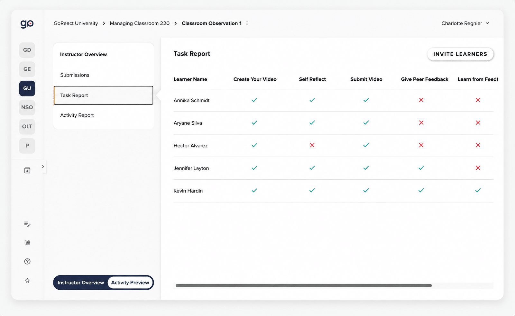
Task: Go to GoReact University breadcrumb
Action: point(76,23)
